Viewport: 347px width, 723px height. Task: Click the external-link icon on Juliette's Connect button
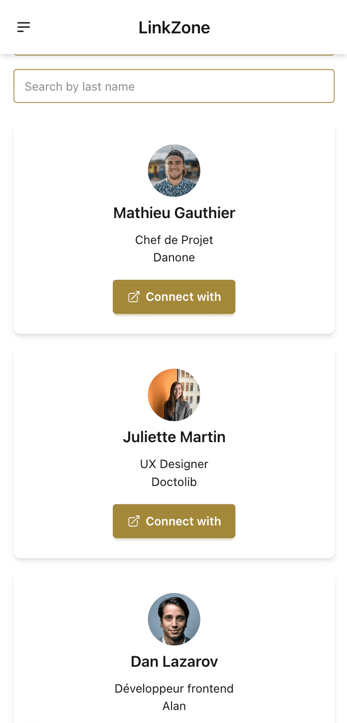[134, 521]
